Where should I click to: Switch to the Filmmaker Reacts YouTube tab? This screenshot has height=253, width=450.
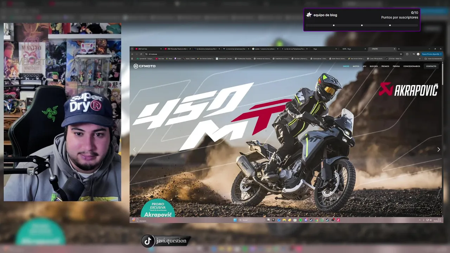point(178,49)
